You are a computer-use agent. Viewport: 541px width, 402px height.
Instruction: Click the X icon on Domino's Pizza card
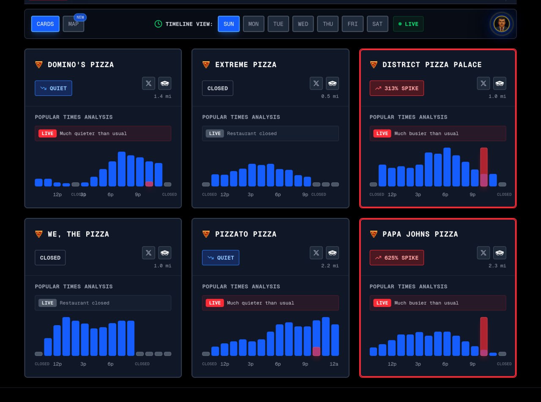coord(148,83)
